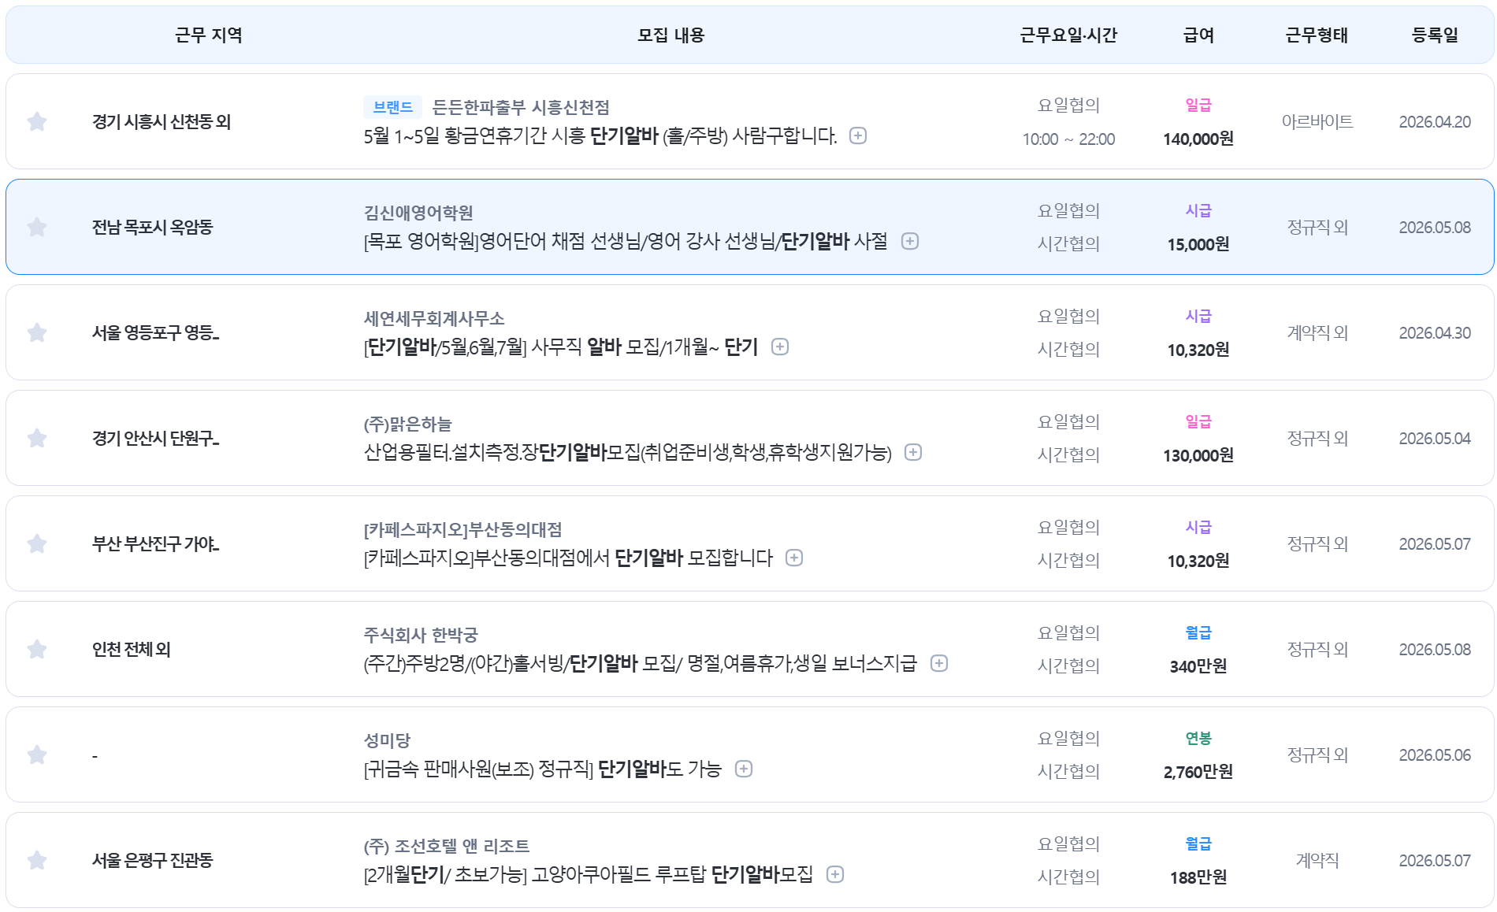Image resolution: width=1497 pixels, height=912 pixels.
Task: Click the 연봉 pay type label
Action: (1198, 738)
